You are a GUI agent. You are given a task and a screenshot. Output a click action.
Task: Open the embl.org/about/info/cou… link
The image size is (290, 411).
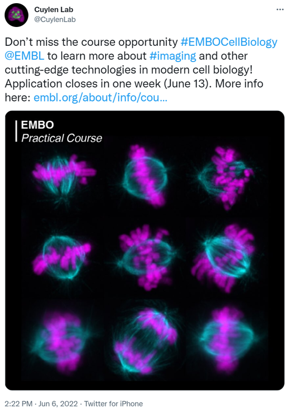[x=100, y=97]
